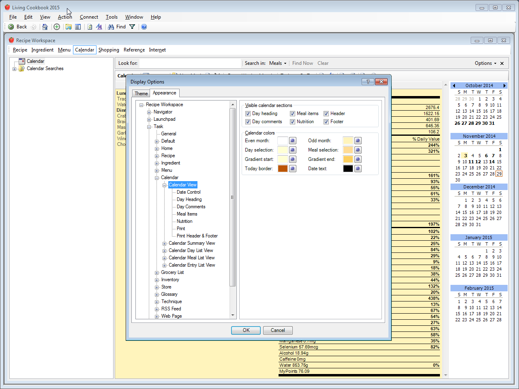Open the Connect menu
Image resolution: width=519 pixels, height=389 pixels.
coord(89,17)
